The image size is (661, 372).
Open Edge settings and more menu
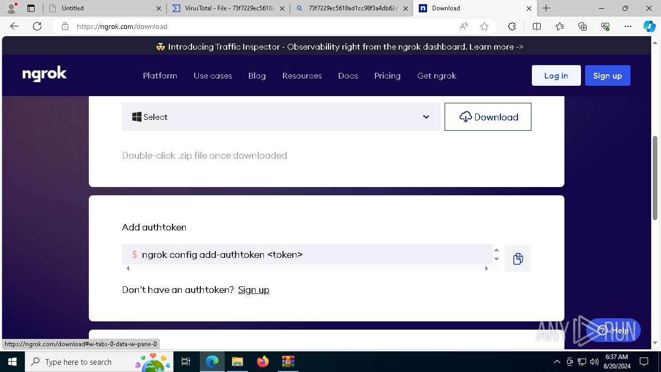(x=628, y=26)
